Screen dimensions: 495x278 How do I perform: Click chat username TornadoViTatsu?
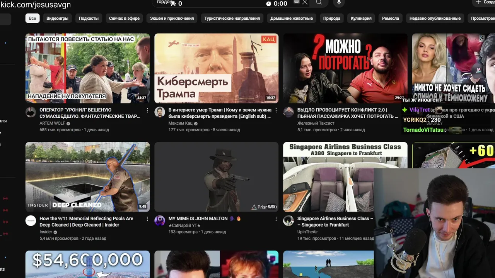(423, 130)
